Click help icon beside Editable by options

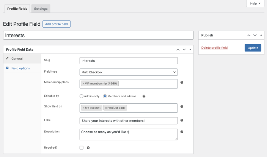pos(144,96)
